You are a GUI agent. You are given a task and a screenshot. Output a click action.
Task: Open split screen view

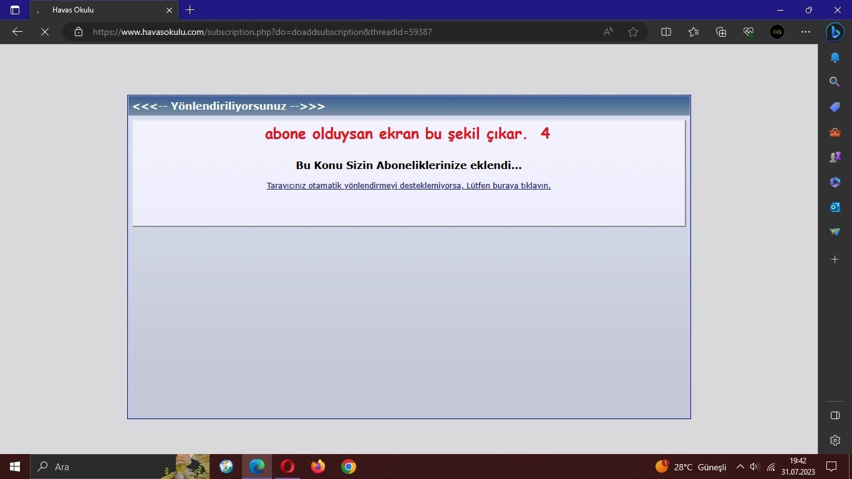[666, 32]
